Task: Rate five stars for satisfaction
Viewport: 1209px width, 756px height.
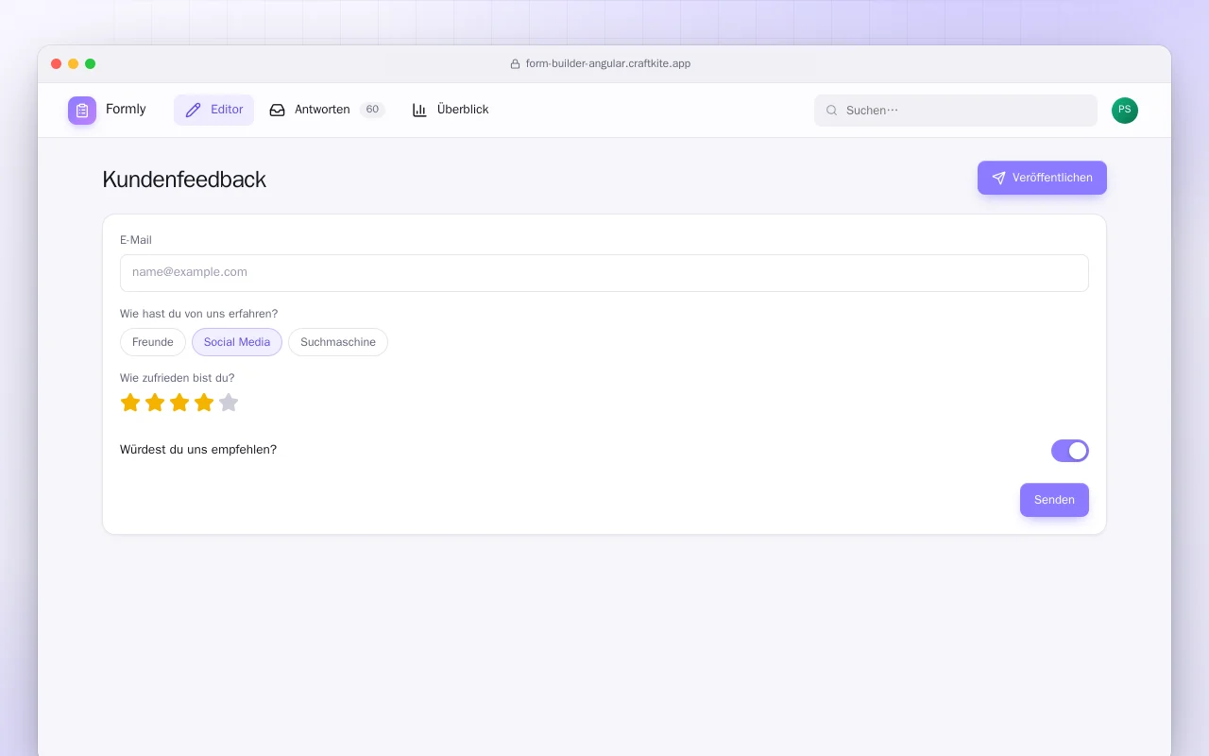Action: (229, 403)
